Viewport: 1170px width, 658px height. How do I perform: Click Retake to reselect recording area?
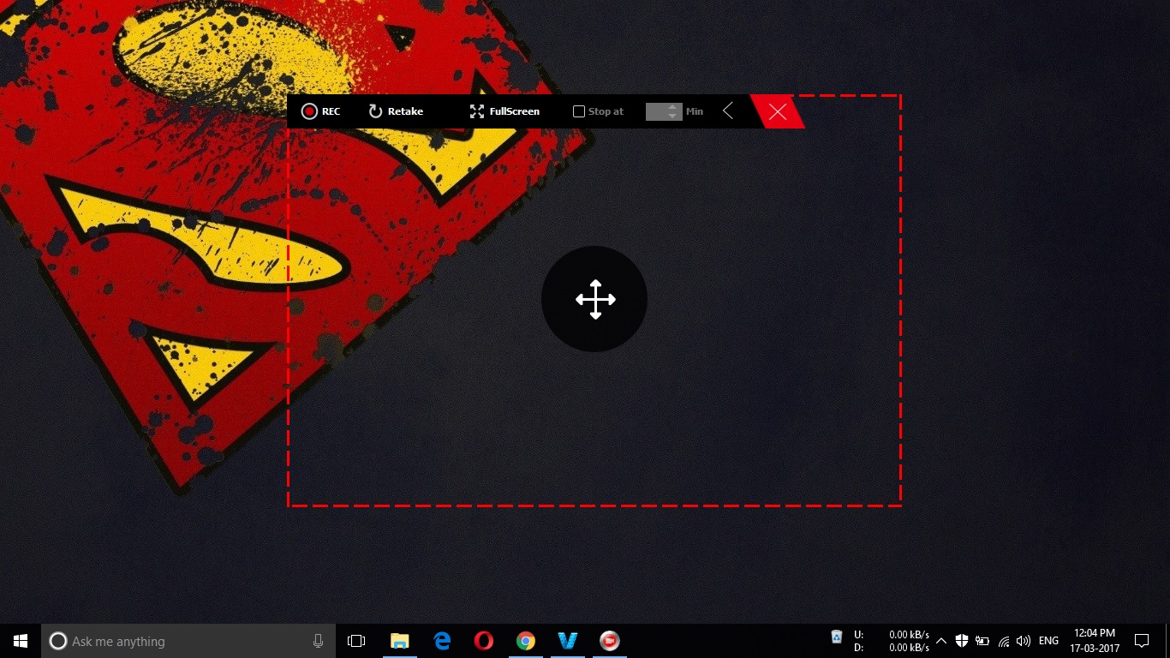[x=396, y=111]
